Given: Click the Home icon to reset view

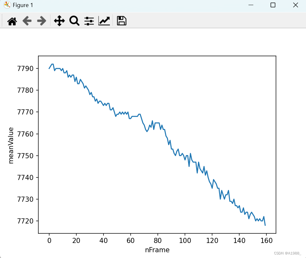Looking at the screenshot, I should [12, 20].
